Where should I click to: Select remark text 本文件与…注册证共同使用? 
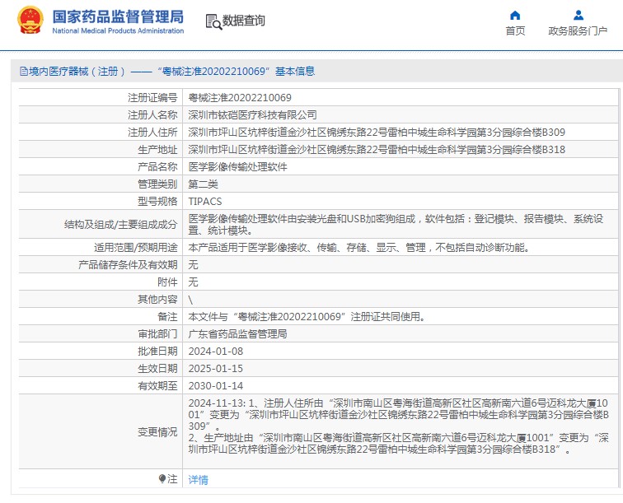coord(307,317)
